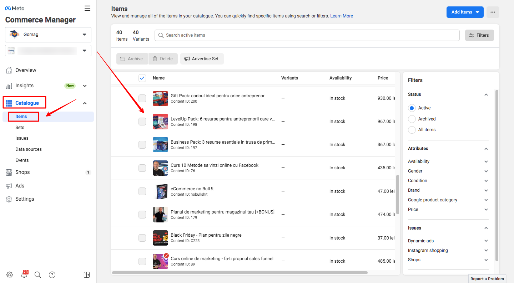Select the Curs 10 Metode item checkbox
514x283 pixels.
pos(142,168)
